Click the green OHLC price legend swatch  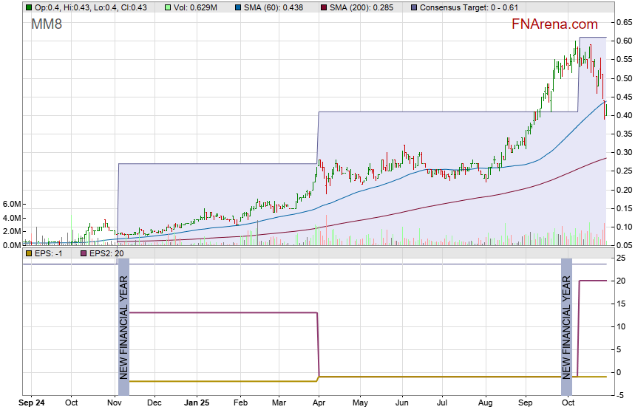coord(29,7)
